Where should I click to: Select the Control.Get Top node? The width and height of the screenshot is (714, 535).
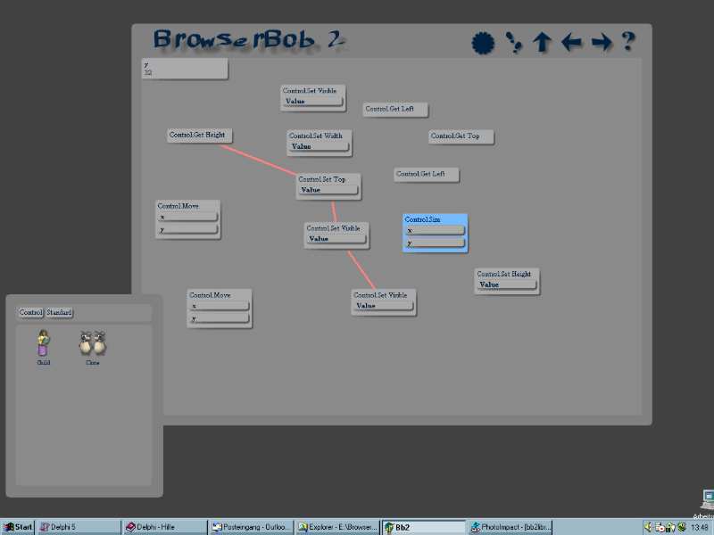click(461, 136)
